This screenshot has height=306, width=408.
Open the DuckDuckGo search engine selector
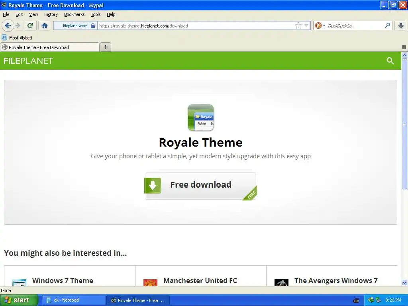(320, 25)
